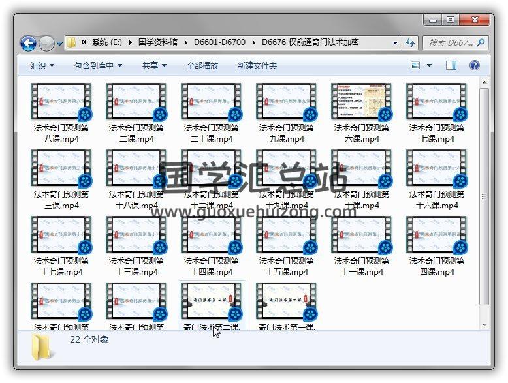Open the help question mark icon

pos(475,65)
